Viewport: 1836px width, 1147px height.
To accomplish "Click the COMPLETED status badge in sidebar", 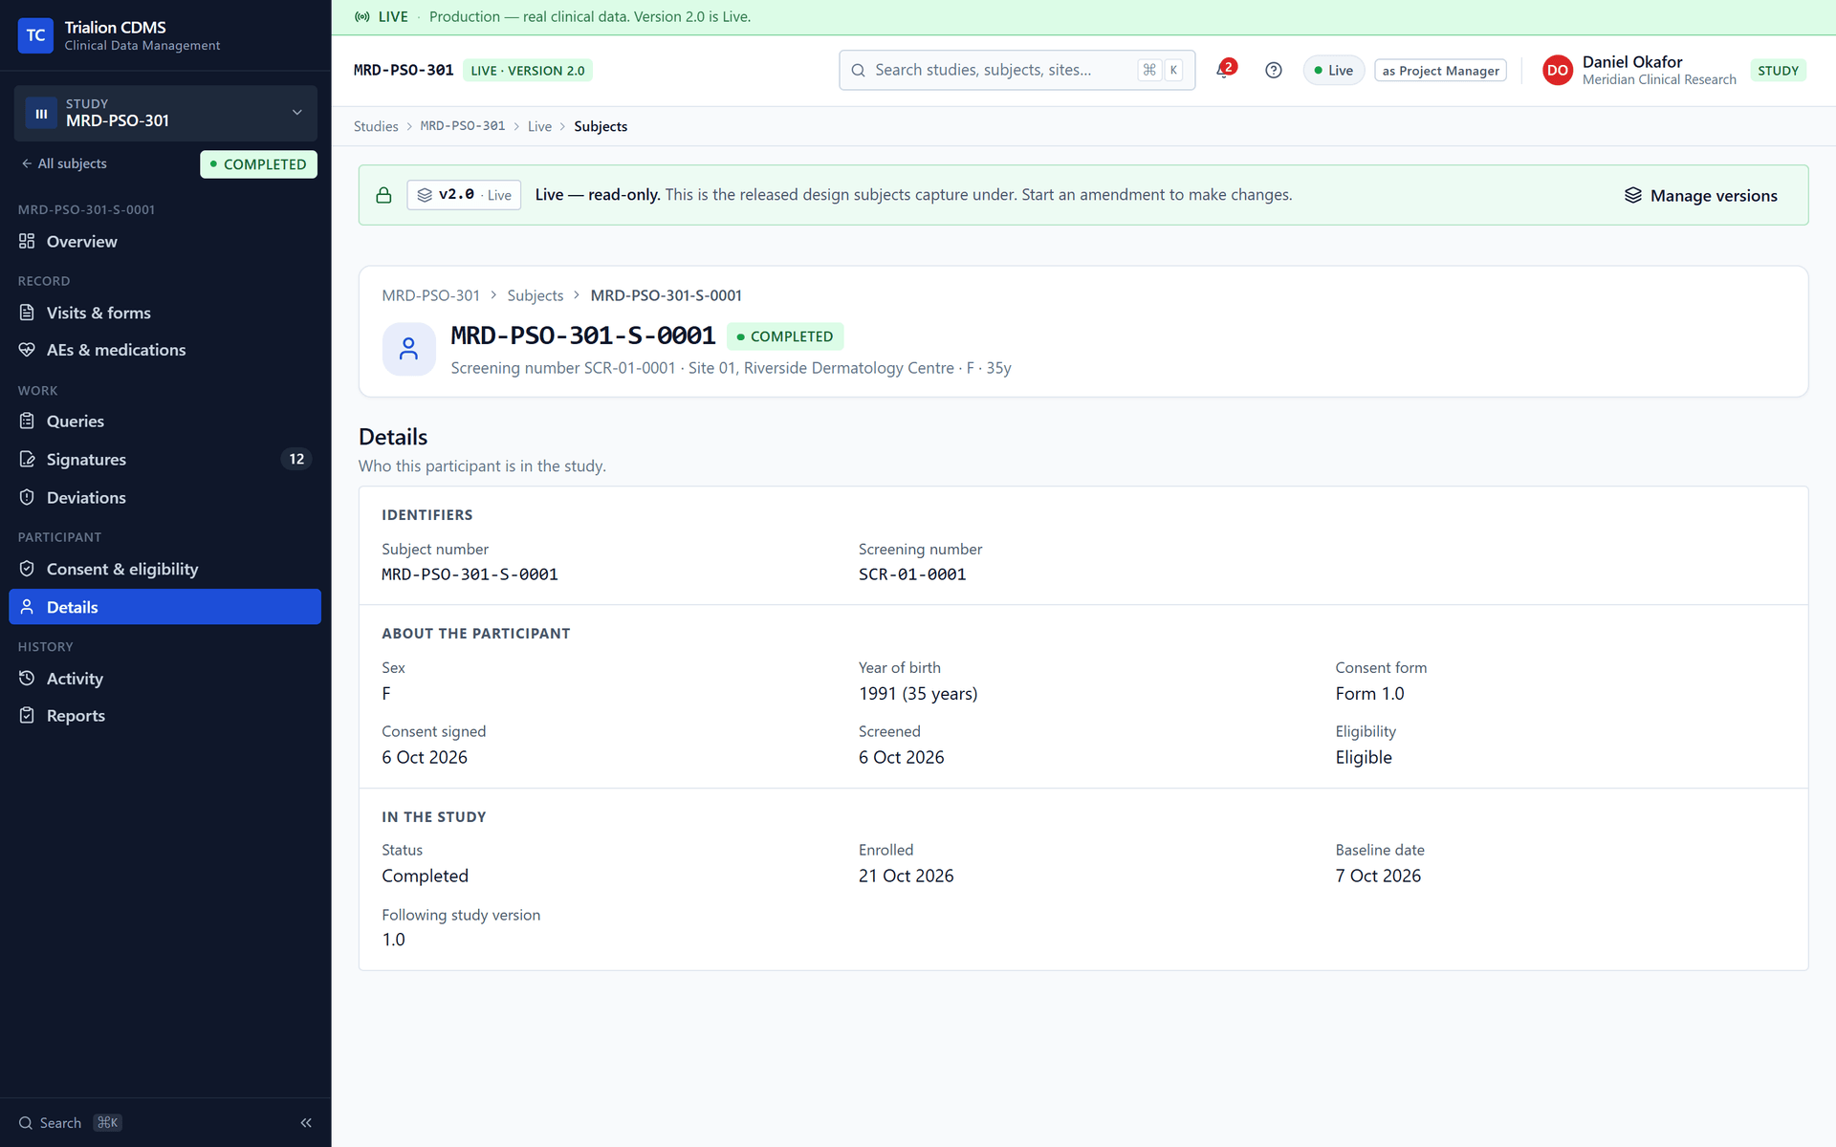I will coord(258,164).
